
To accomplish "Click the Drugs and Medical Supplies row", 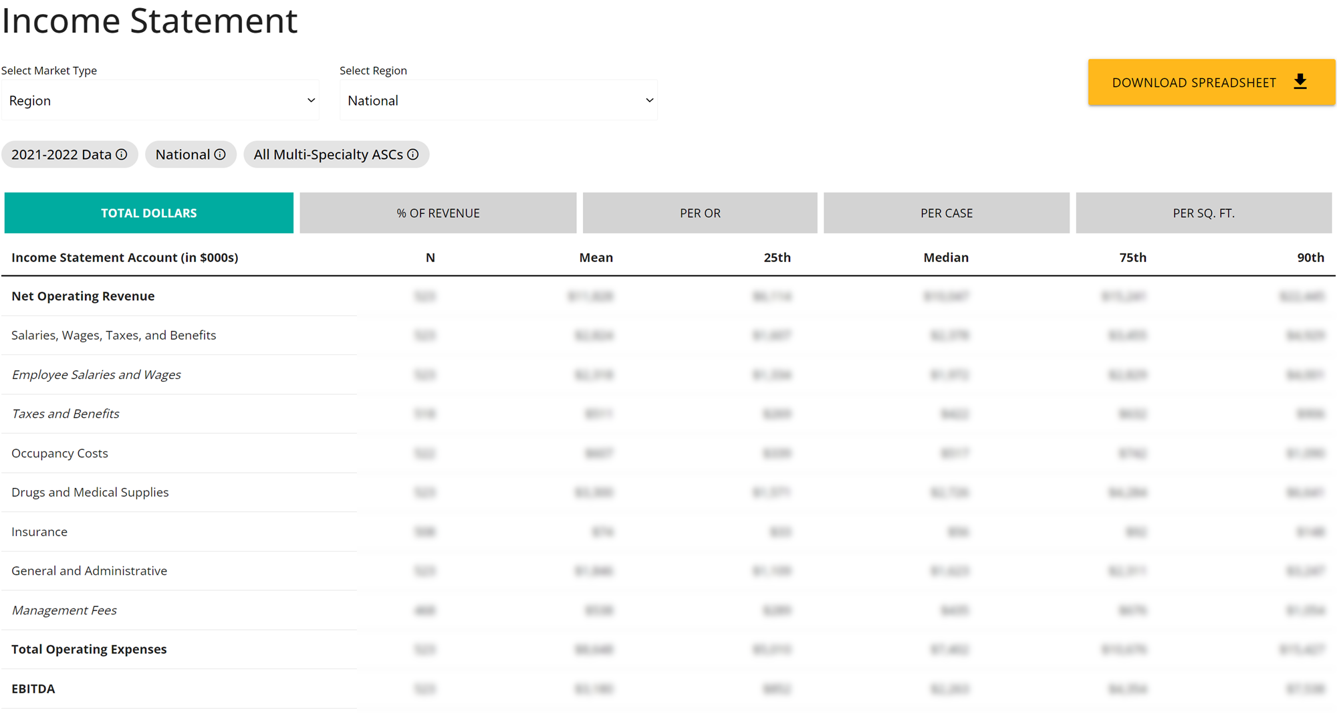I will coord(90,492).
